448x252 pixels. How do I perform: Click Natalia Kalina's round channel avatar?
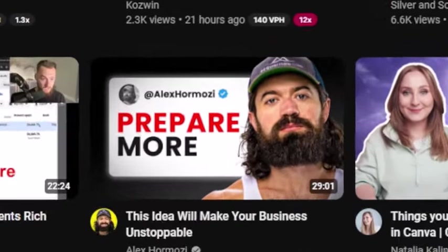(x=369, y=222)
